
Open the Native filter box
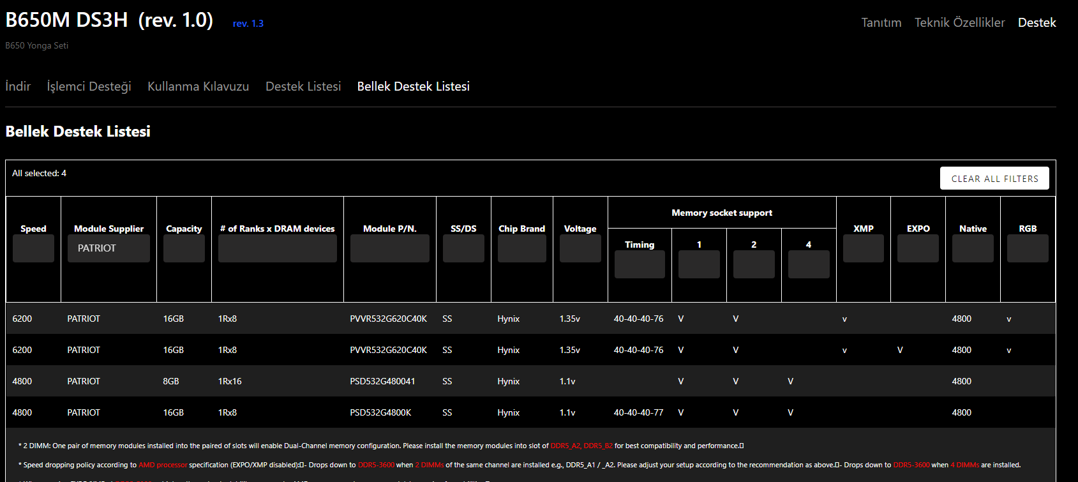click(x=973, y=248)
